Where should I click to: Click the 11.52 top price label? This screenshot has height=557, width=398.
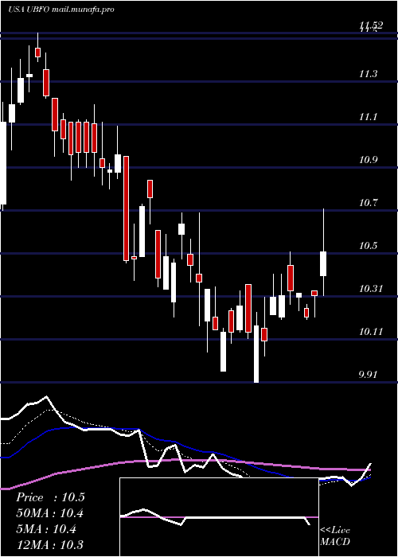click(x=371, y=25)
